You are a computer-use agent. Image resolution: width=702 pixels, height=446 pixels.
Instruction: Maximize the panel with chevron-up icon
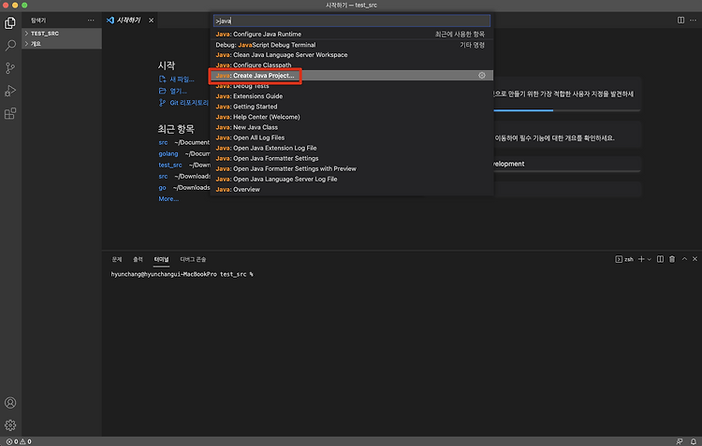click(x=684, y=259)
